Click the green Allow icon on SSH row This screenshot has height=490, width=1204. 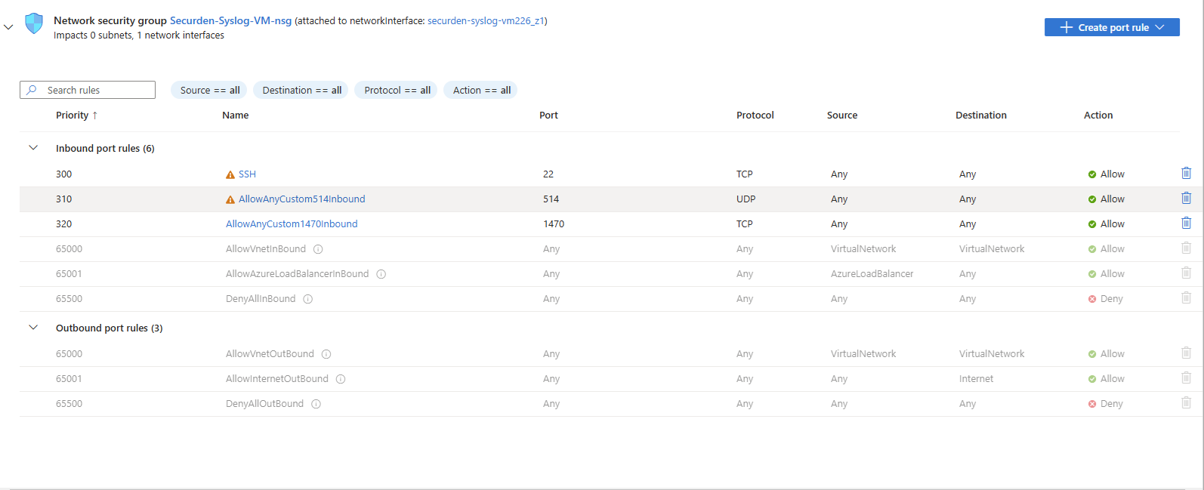1092,174
